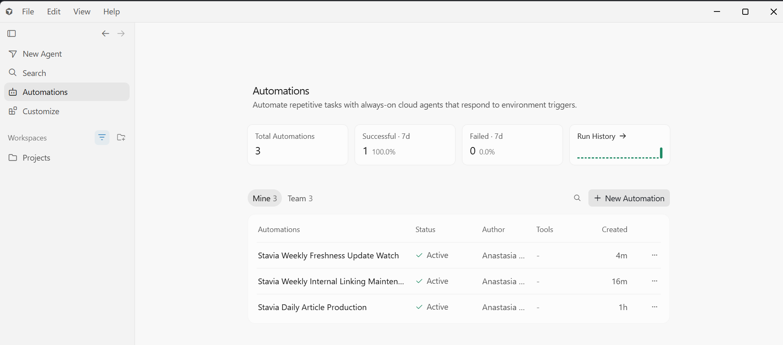The image size is (783, 345).
Task: Go back with the left arrow
Action: [105, 33]
